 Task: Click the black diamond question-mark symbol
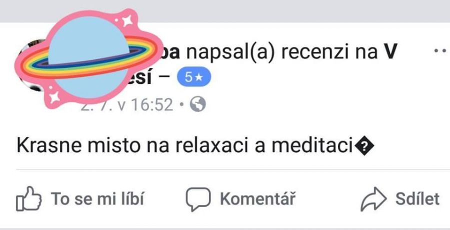[x=364, y=146]
